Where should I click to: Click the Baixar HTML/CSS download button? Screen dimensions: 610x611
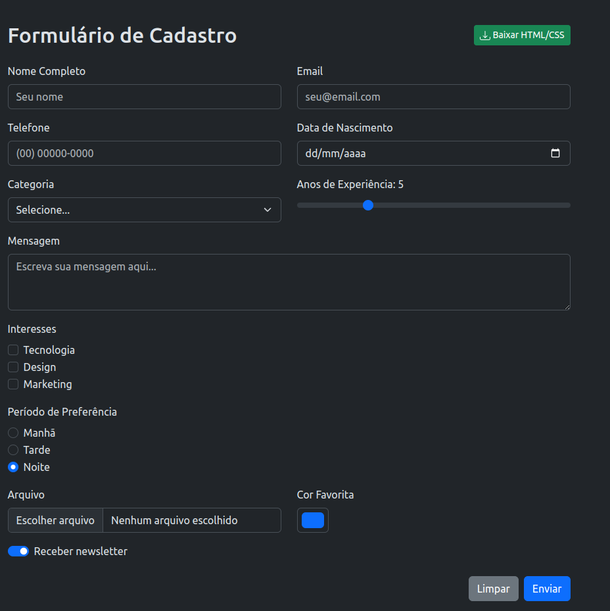pyautogui.click(x=522, y=36)
